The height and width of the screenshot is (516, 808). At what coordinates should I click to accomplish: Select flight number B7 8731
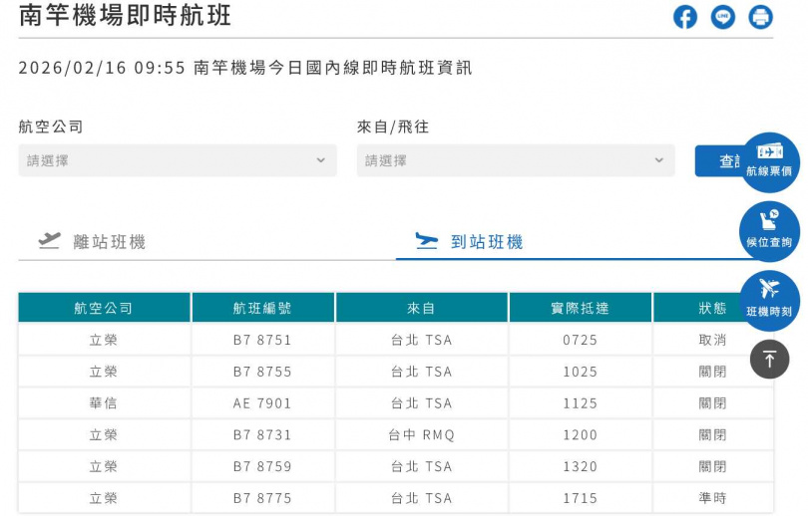(x=262, y=435)
